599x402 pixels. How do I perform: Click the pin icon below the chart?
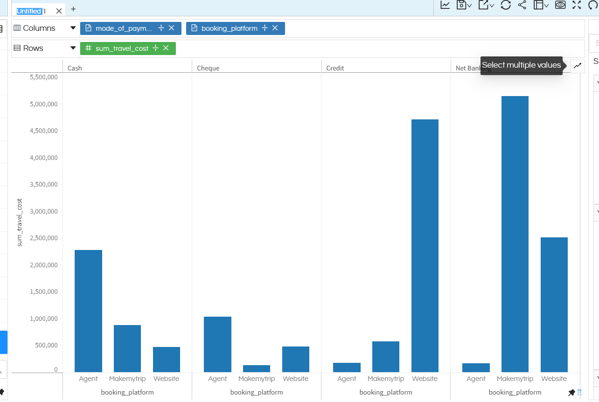571,393
